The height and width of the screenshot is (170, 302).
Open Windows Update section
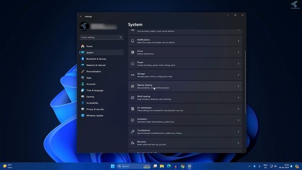[101, 115]
